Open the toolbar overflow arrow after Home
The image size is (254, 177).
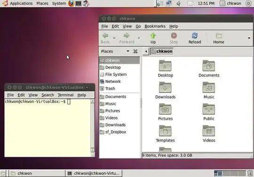249,38
